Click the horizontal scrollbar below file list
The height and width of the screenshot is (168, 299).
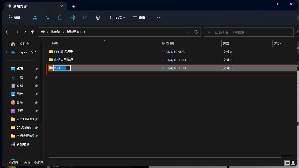coord(165,158)
